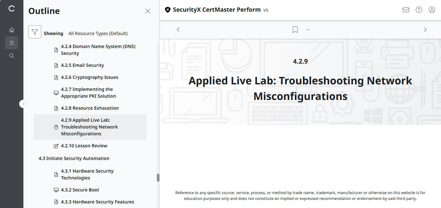Bookmark the current page
441x208 pixels.
point(295,30)
